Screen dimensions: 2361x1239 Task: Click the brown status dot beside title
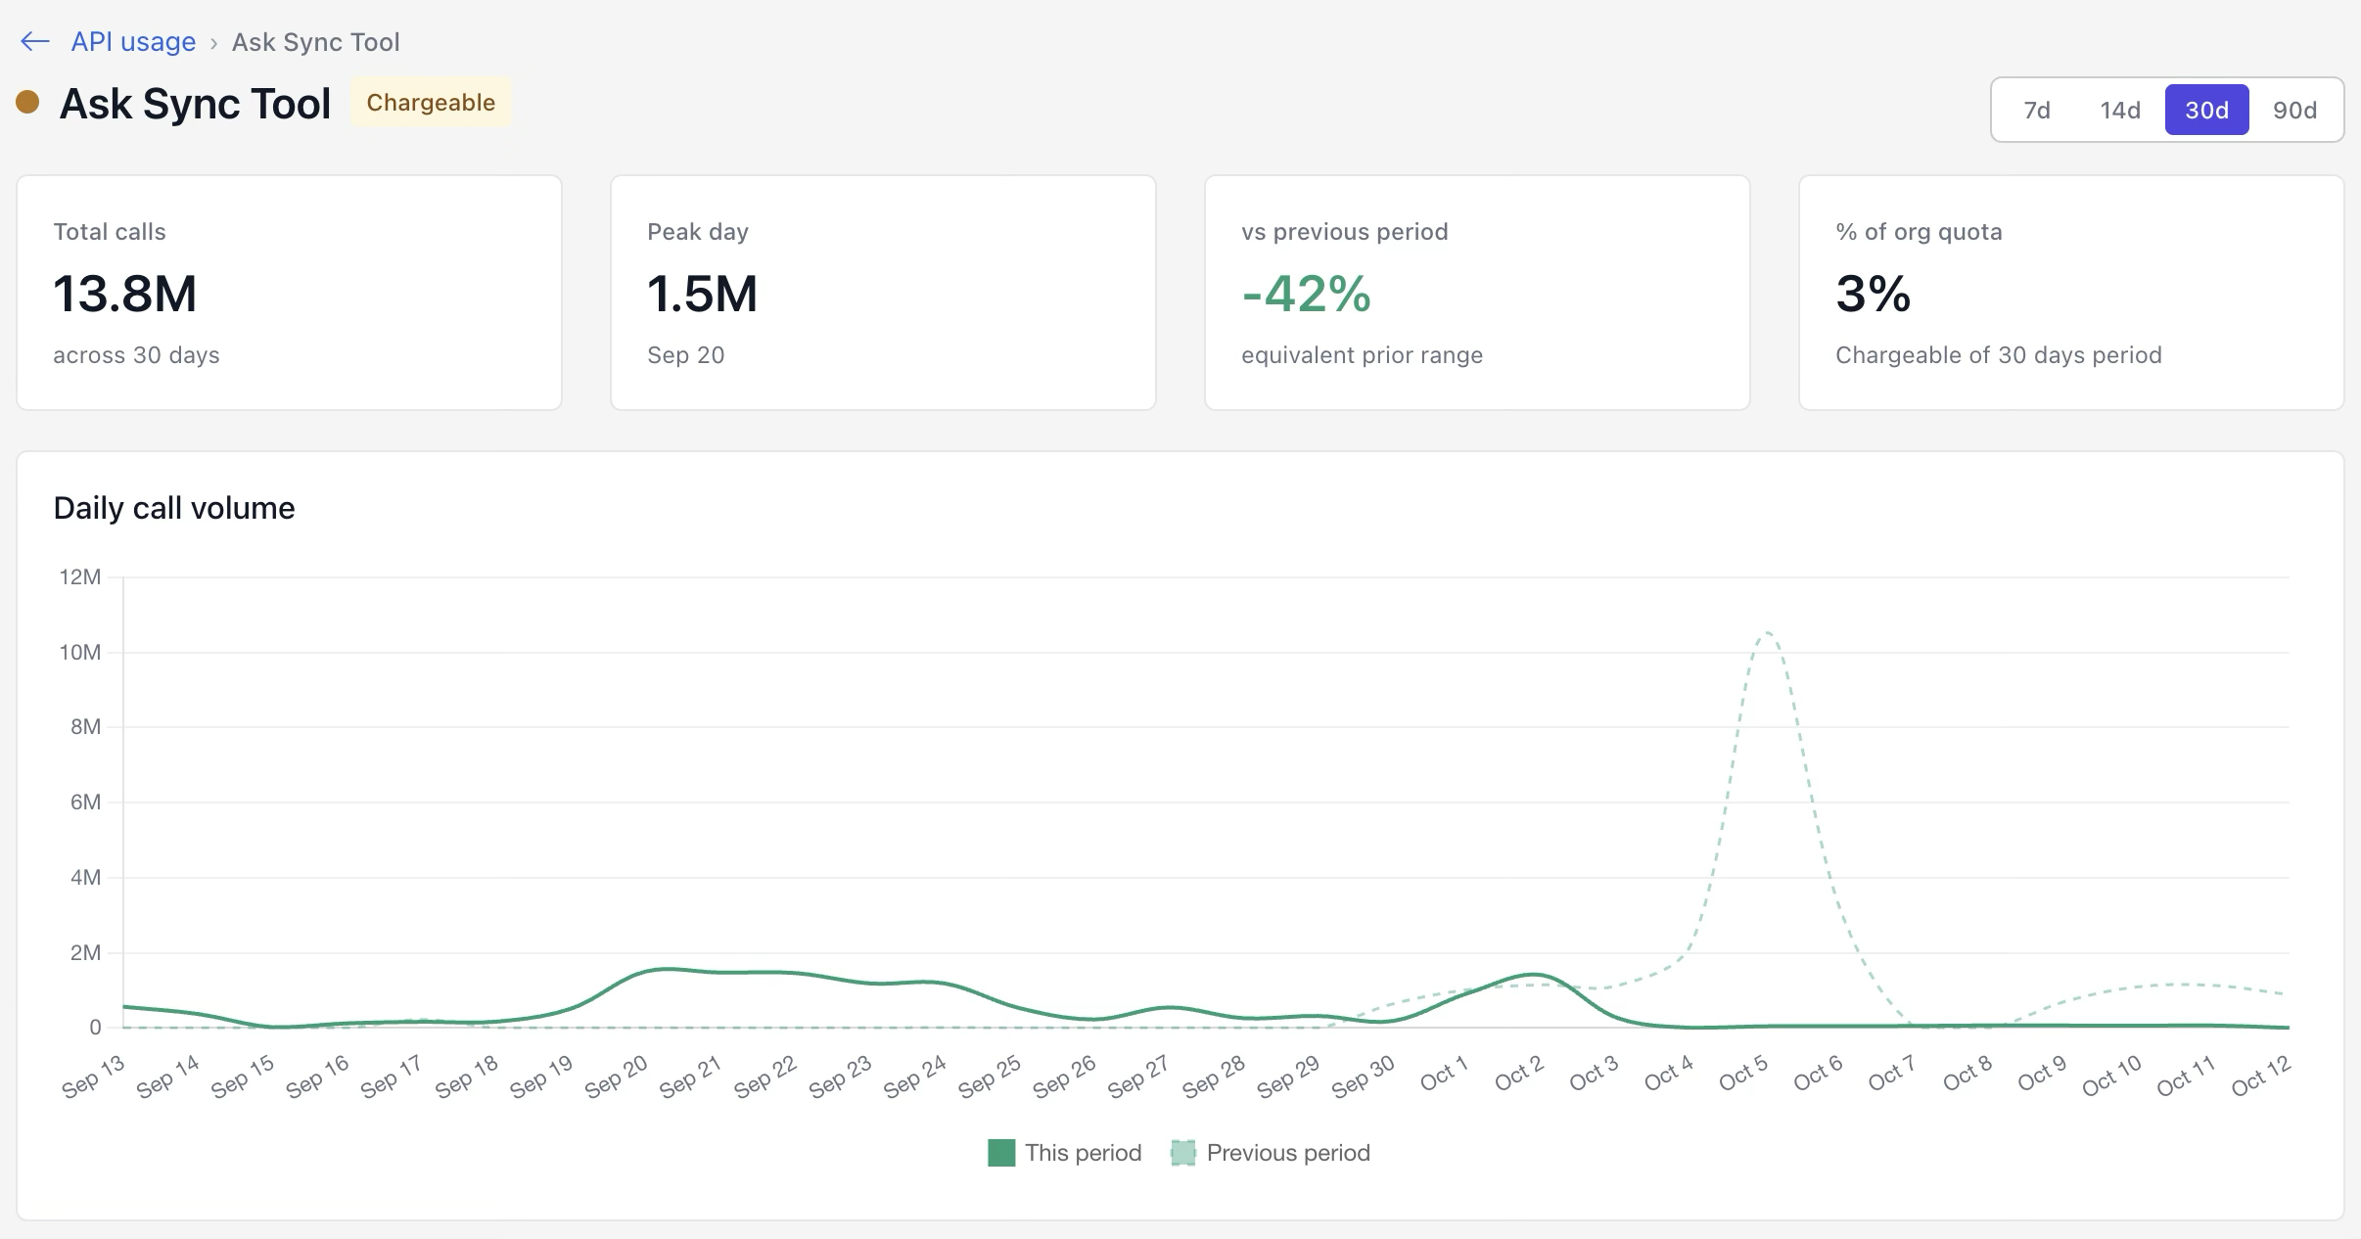click(27, 102)
